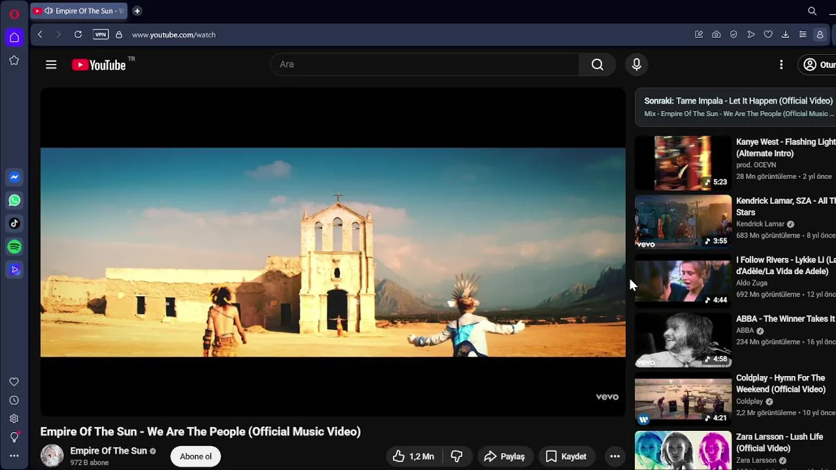Viewport: 836px width, 470px height.
Task: Open the tab search magnifier icon
Action: click(x=812, y=11)
